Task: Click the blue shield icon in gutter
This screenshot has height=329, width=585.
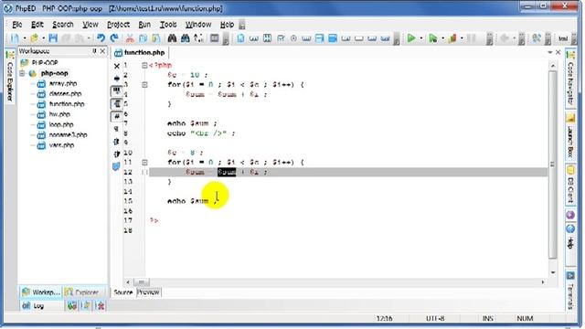Action: pyautogui.click(x=116, y=166)
